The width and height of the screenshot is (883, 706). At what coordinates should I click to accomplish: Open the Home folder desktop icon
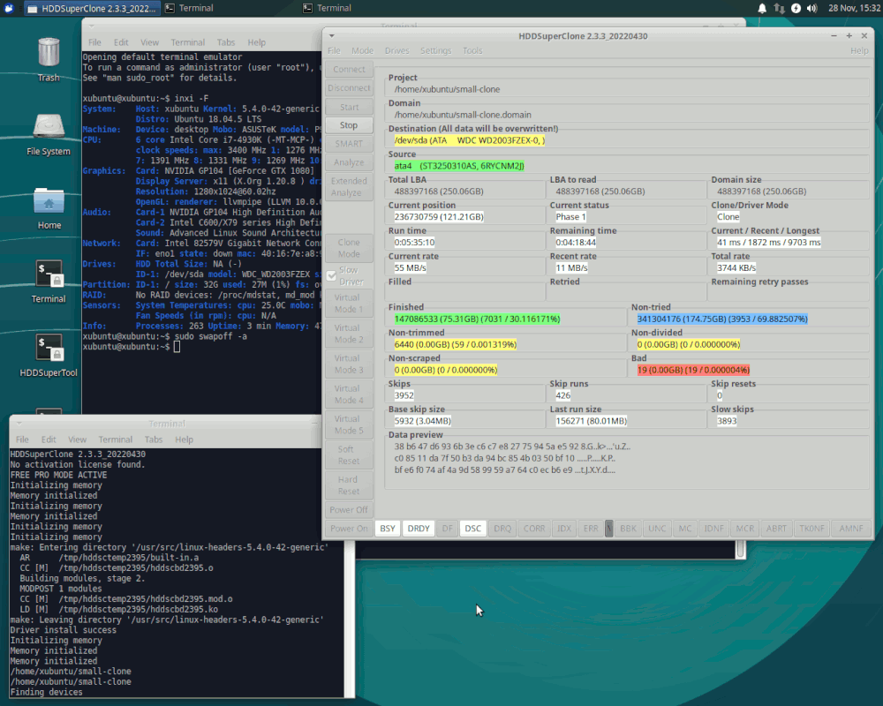[49, 207]
